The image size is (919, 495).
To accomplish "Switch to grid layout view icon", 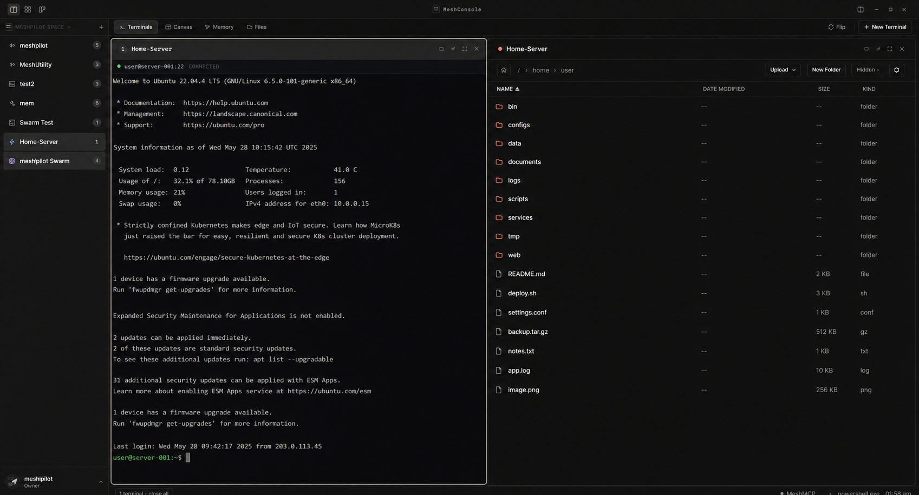I will click(x=28, y=9).
